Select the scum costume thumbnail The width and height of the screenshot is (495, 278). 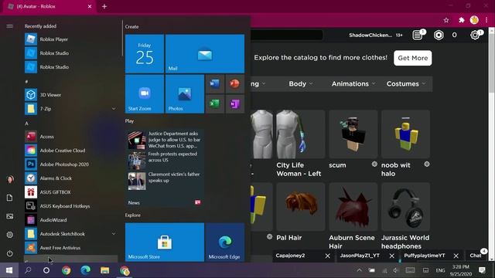[x=353, y=134]
